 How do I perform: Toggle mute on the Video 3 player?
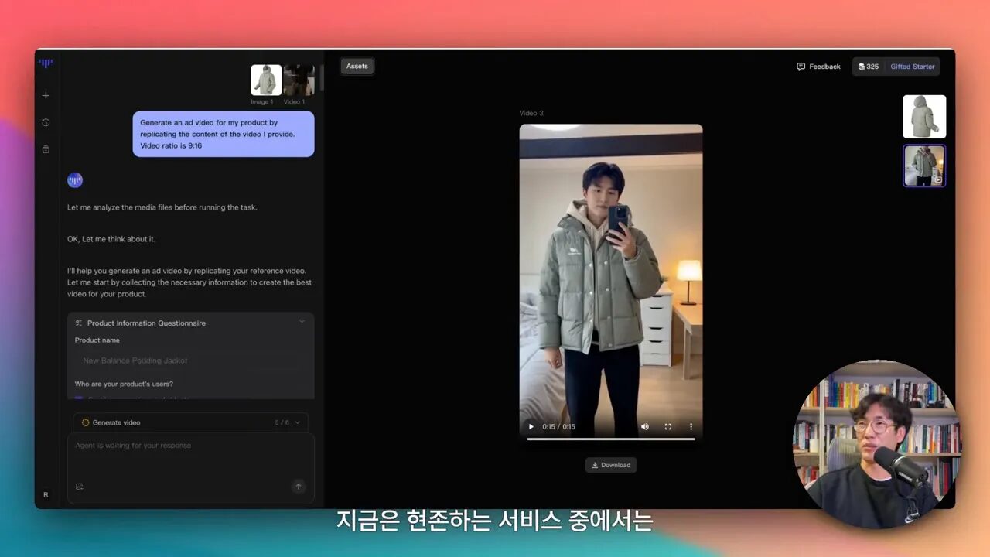pyautogui.click(x=644, y=426)
